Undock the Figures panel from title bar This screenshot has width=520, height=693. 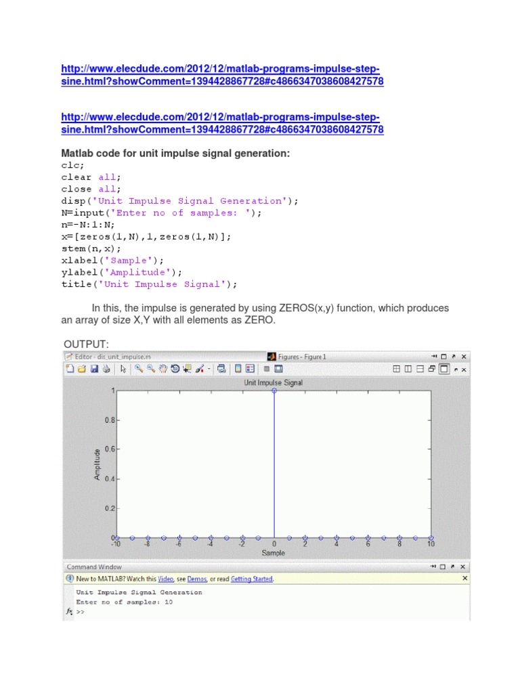tap(454, 356)
